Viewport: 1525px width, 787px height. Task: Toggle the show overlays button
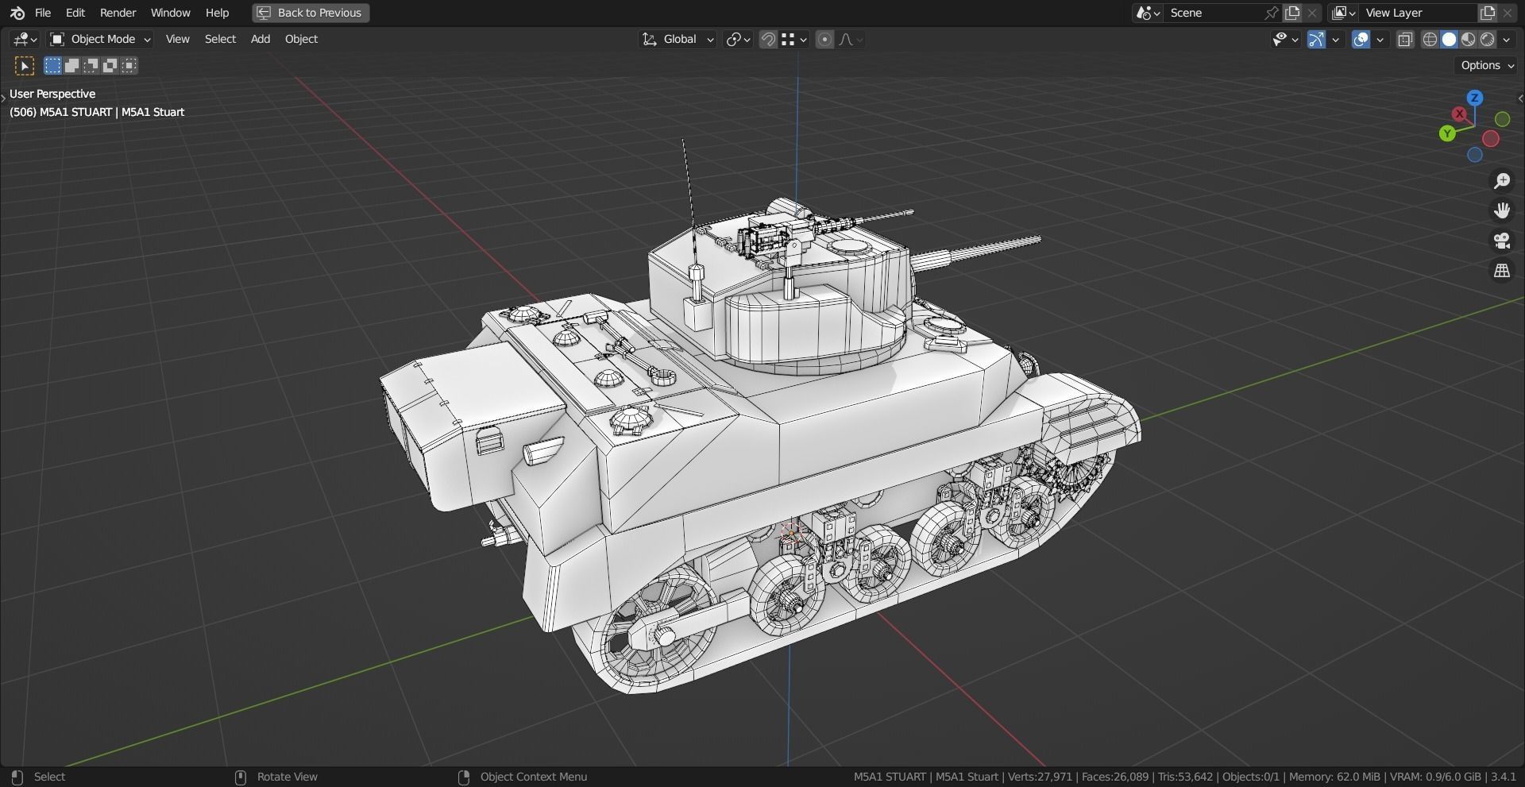point(1361,39)
